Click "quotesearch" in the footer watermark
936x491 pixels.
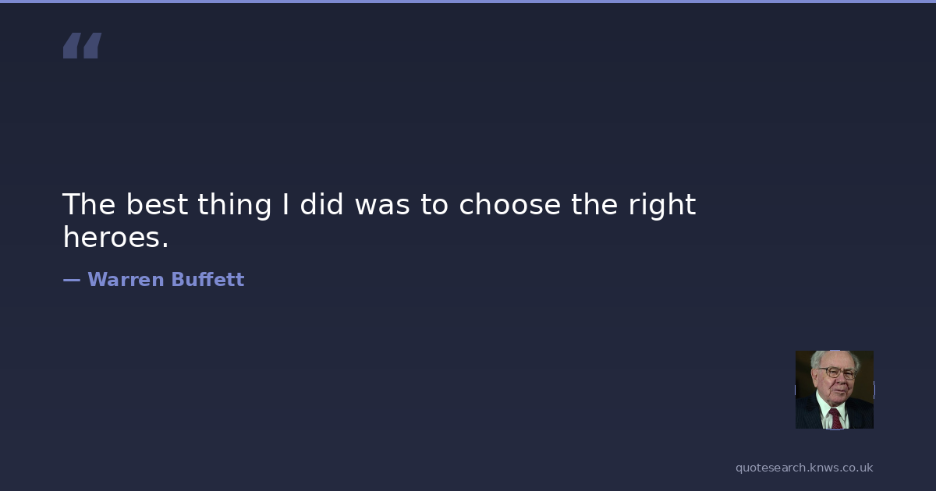pyautogui.click(x=769, y=468)
